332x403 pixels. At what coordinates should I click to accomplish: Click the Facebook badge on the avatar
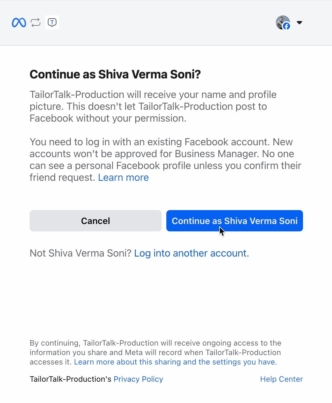286,26
